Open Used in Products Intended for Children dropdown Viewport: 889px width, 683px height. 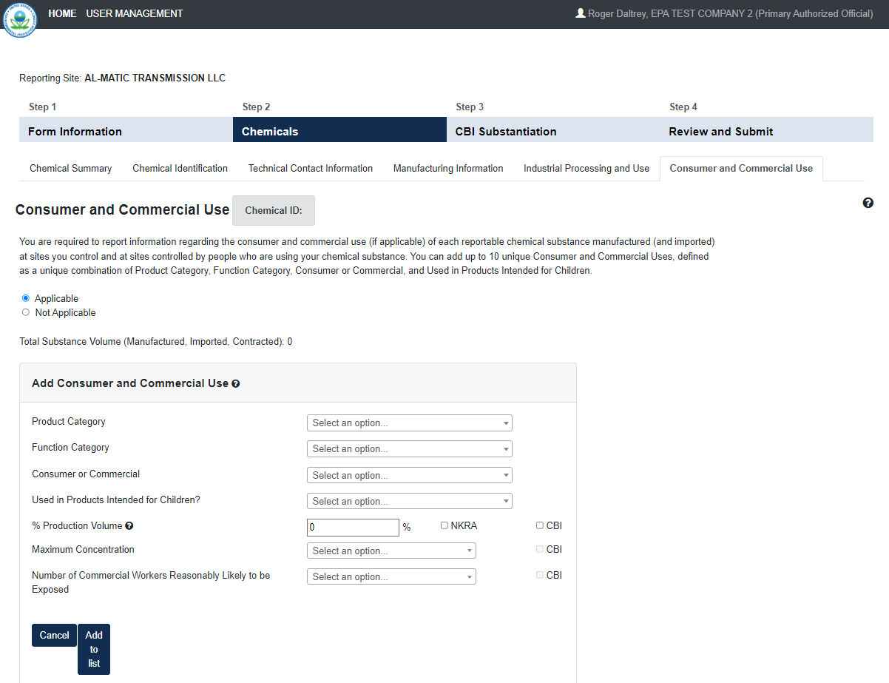409,501
